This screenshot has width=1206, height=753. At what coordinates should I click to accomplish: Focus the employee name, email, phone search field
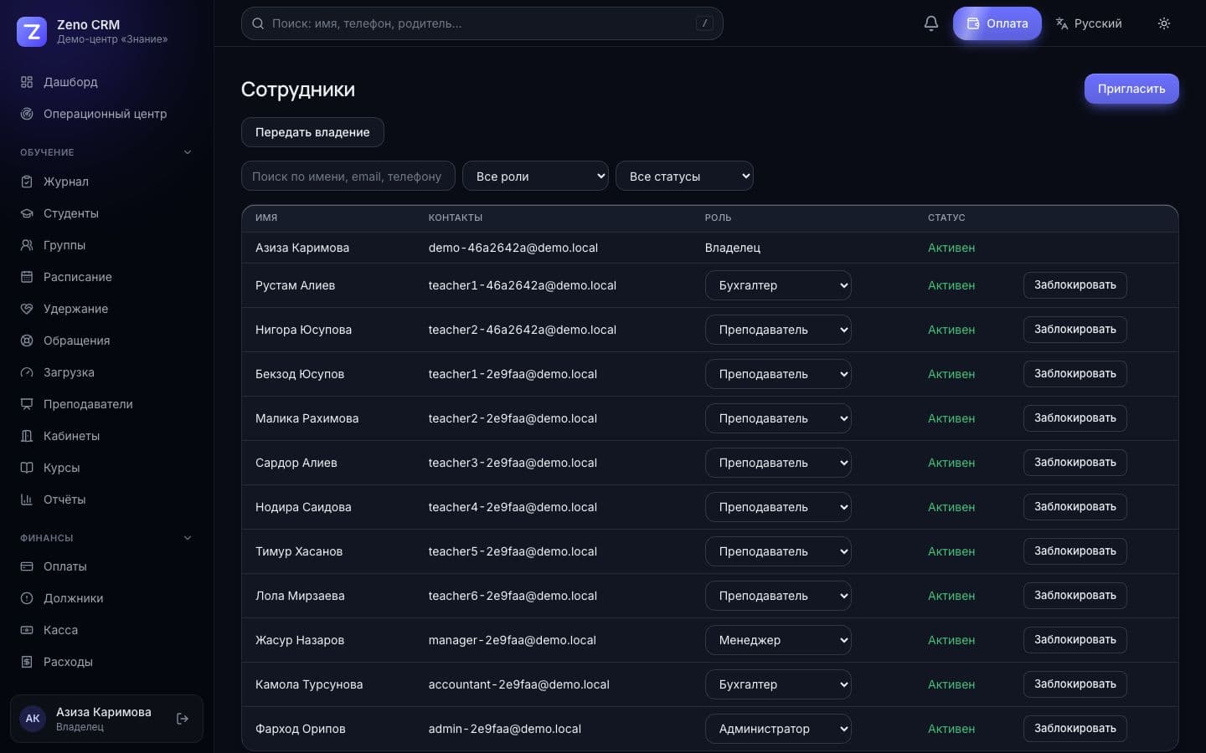[x=348, y=176]
